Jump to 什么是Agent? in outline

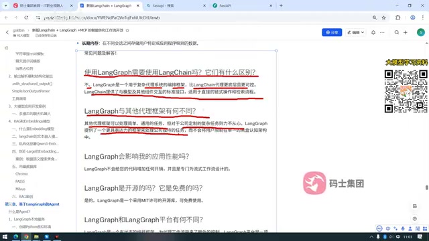click(19, 212)
